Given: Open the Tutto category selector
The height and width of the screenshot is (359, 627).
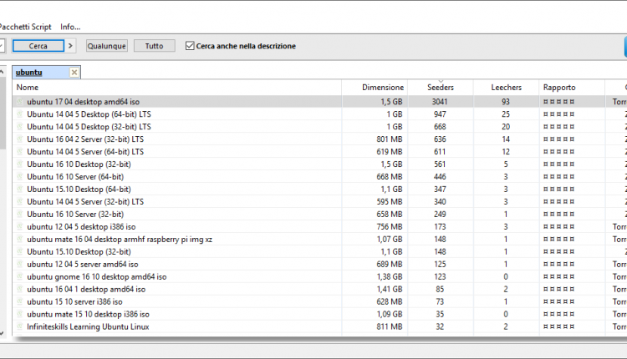Looking at the screenshot, I should 155,46.
